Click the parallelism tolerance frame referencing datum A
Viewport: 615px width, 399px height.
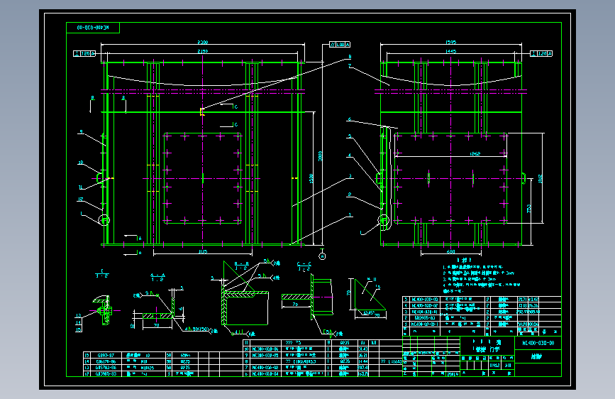(340, 45)
